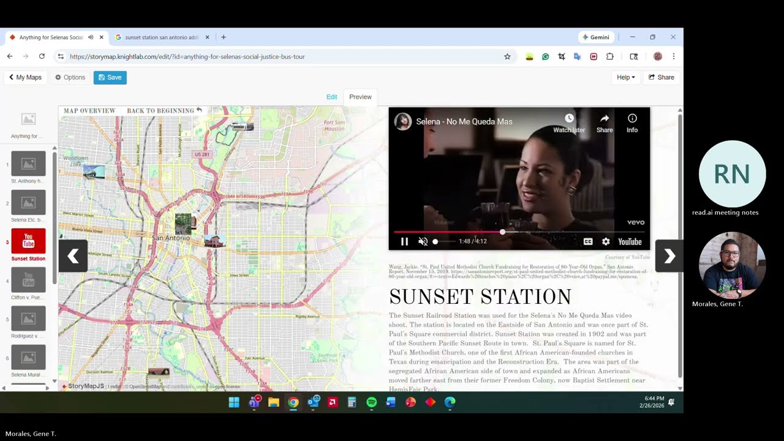Click the Selena channel avatar in video
Image resolution: width=784 pixels, height=441 pixels.
coord(403,121)
